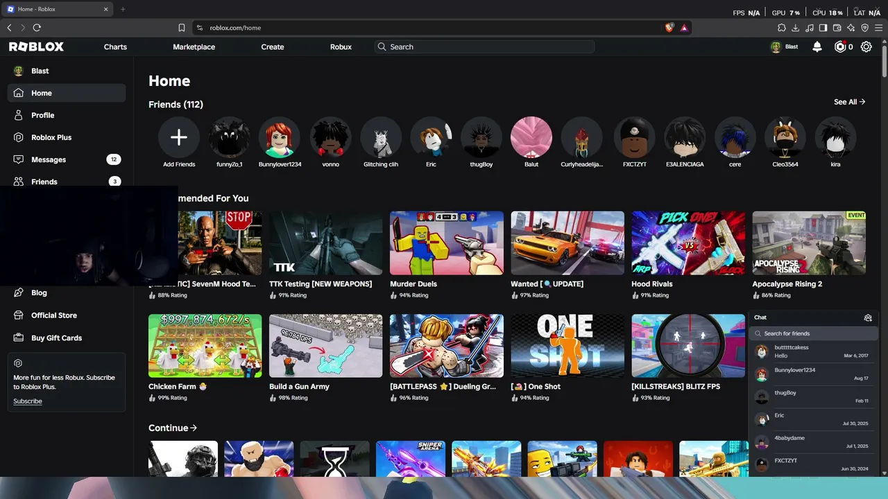Click the See All friends link
This screenshot has height=499, width=888.
click(849, 102)
